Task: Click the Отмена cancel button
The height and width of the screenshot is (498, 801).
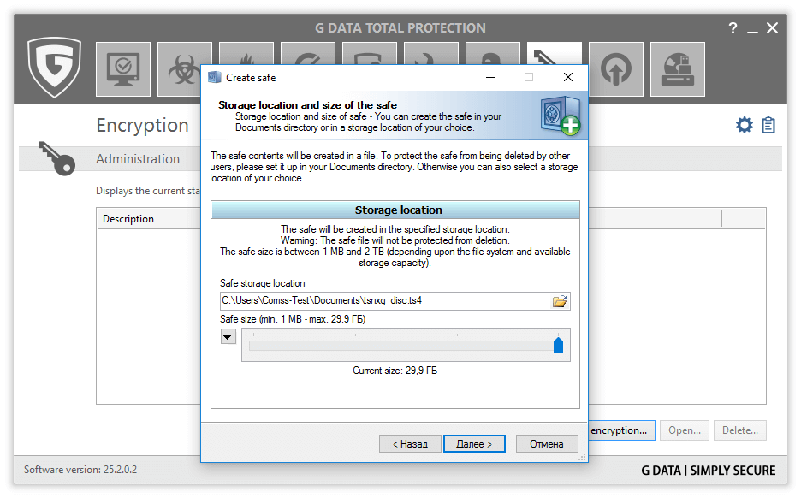Action: 547,444
